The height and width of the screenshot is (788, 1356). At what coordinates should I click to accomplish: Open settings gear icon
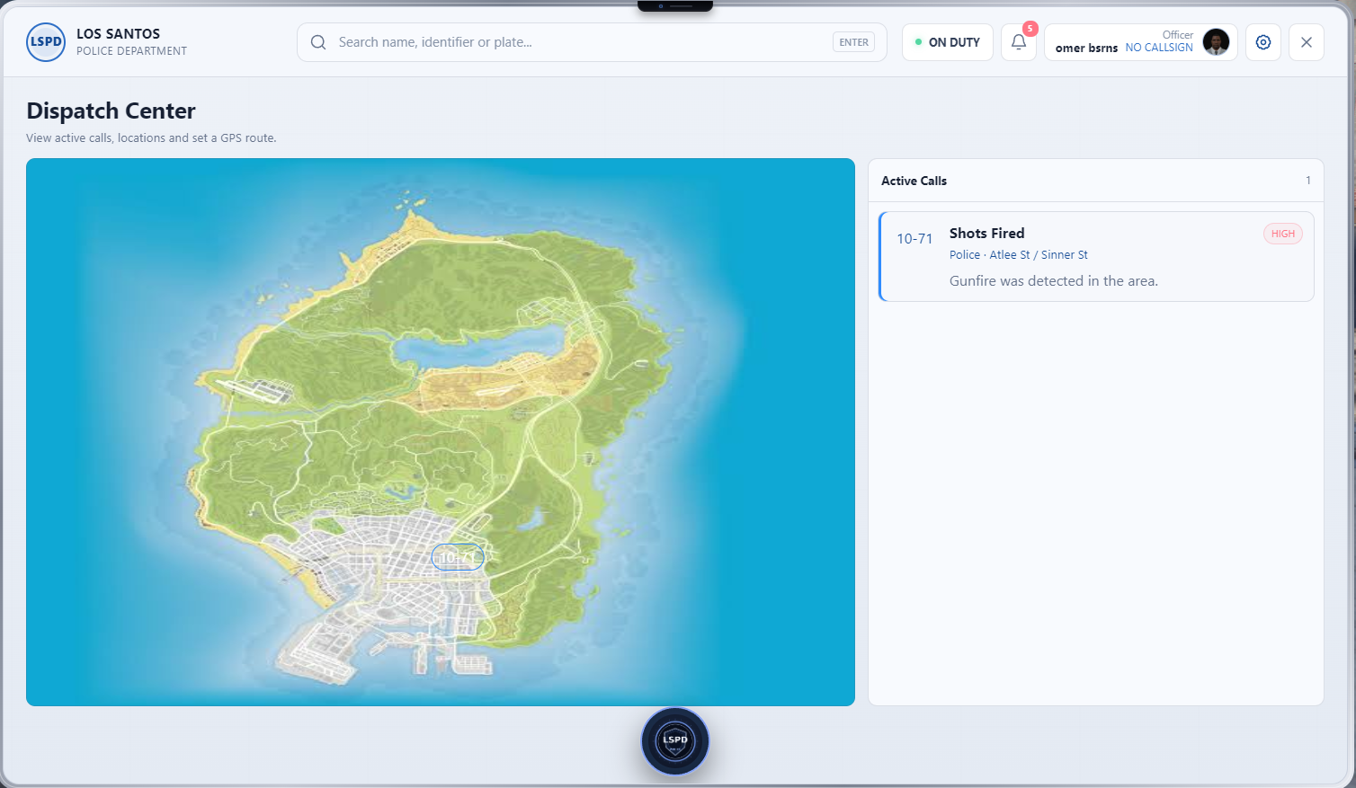(1262, 42)
